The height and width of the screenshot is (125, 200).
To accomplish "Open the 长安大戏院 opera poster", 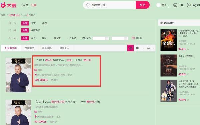I will pyautogui.click(x=169, y=91).
